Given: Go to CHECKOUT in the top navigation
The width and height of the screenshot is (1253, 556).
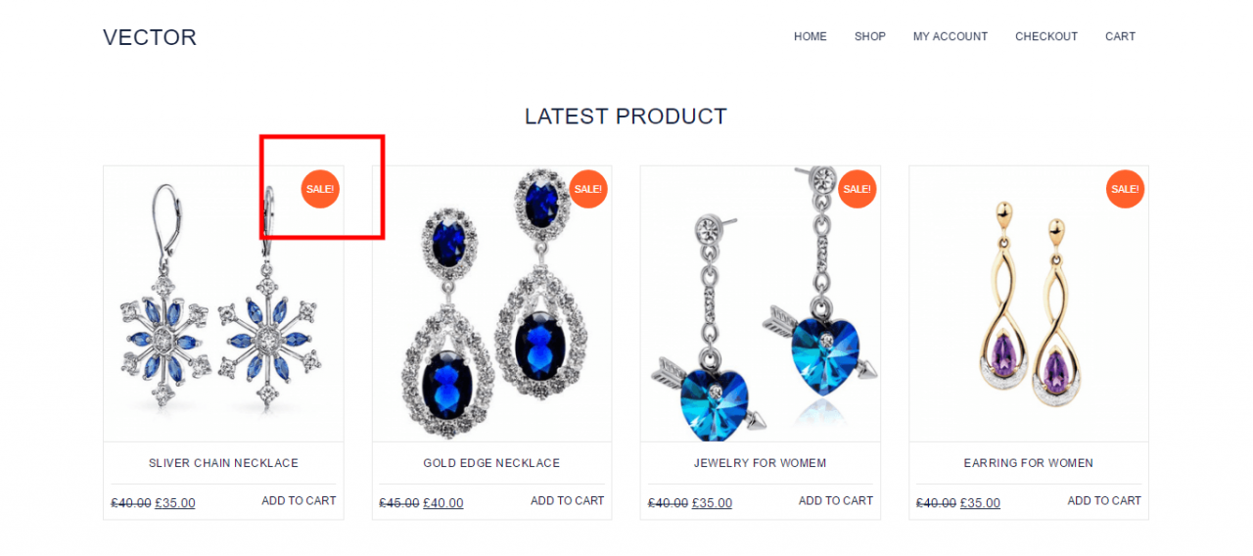Looking at the screenshot, I should 1046,36.
